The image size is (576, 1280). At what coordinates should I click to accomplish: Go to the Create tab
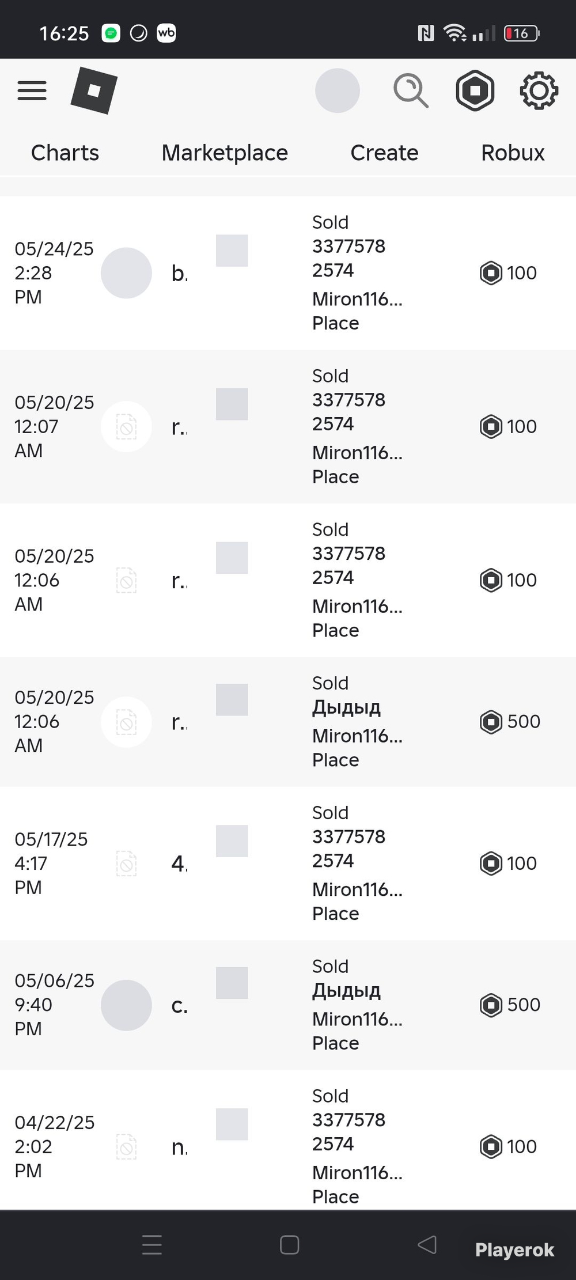pyautogui.click(x=384, y=153)
